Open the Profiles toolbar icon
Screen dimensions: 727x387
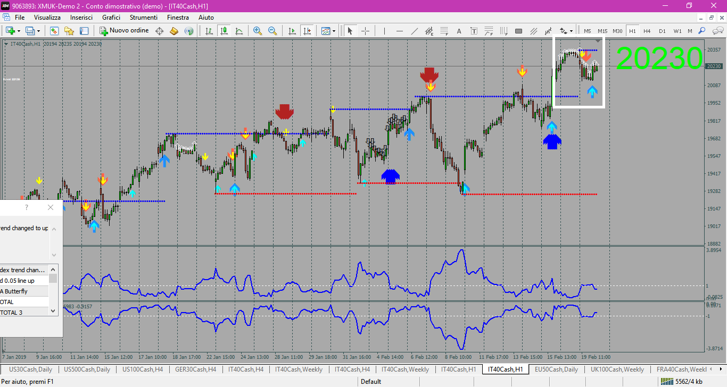click(30, 31)
